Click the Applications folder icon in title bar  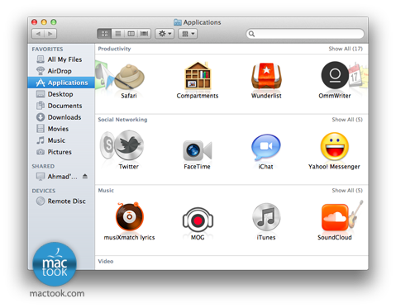coord(178,22)
